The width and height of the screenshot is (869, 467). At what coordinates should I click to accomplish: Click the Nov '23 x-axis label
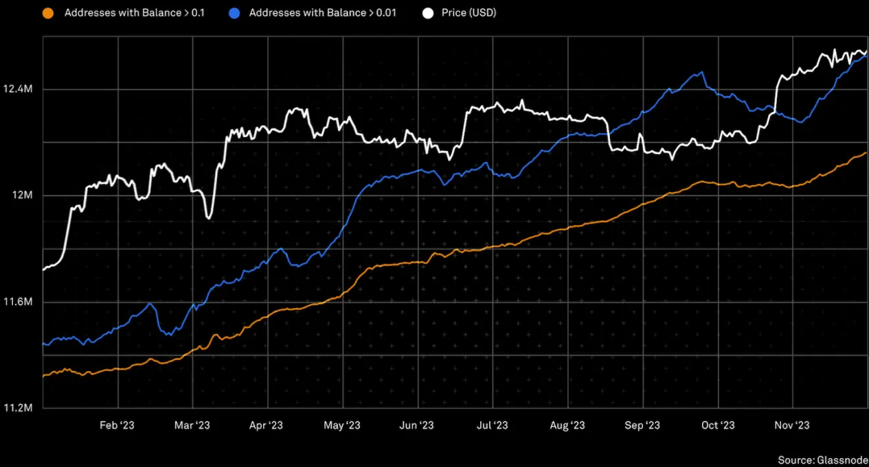click(792, 425)
